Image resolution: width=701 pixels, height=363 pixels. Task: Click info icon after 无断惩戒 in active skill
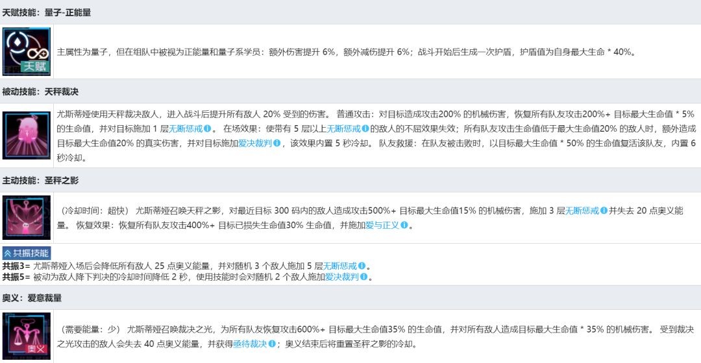tap(604, 210)
